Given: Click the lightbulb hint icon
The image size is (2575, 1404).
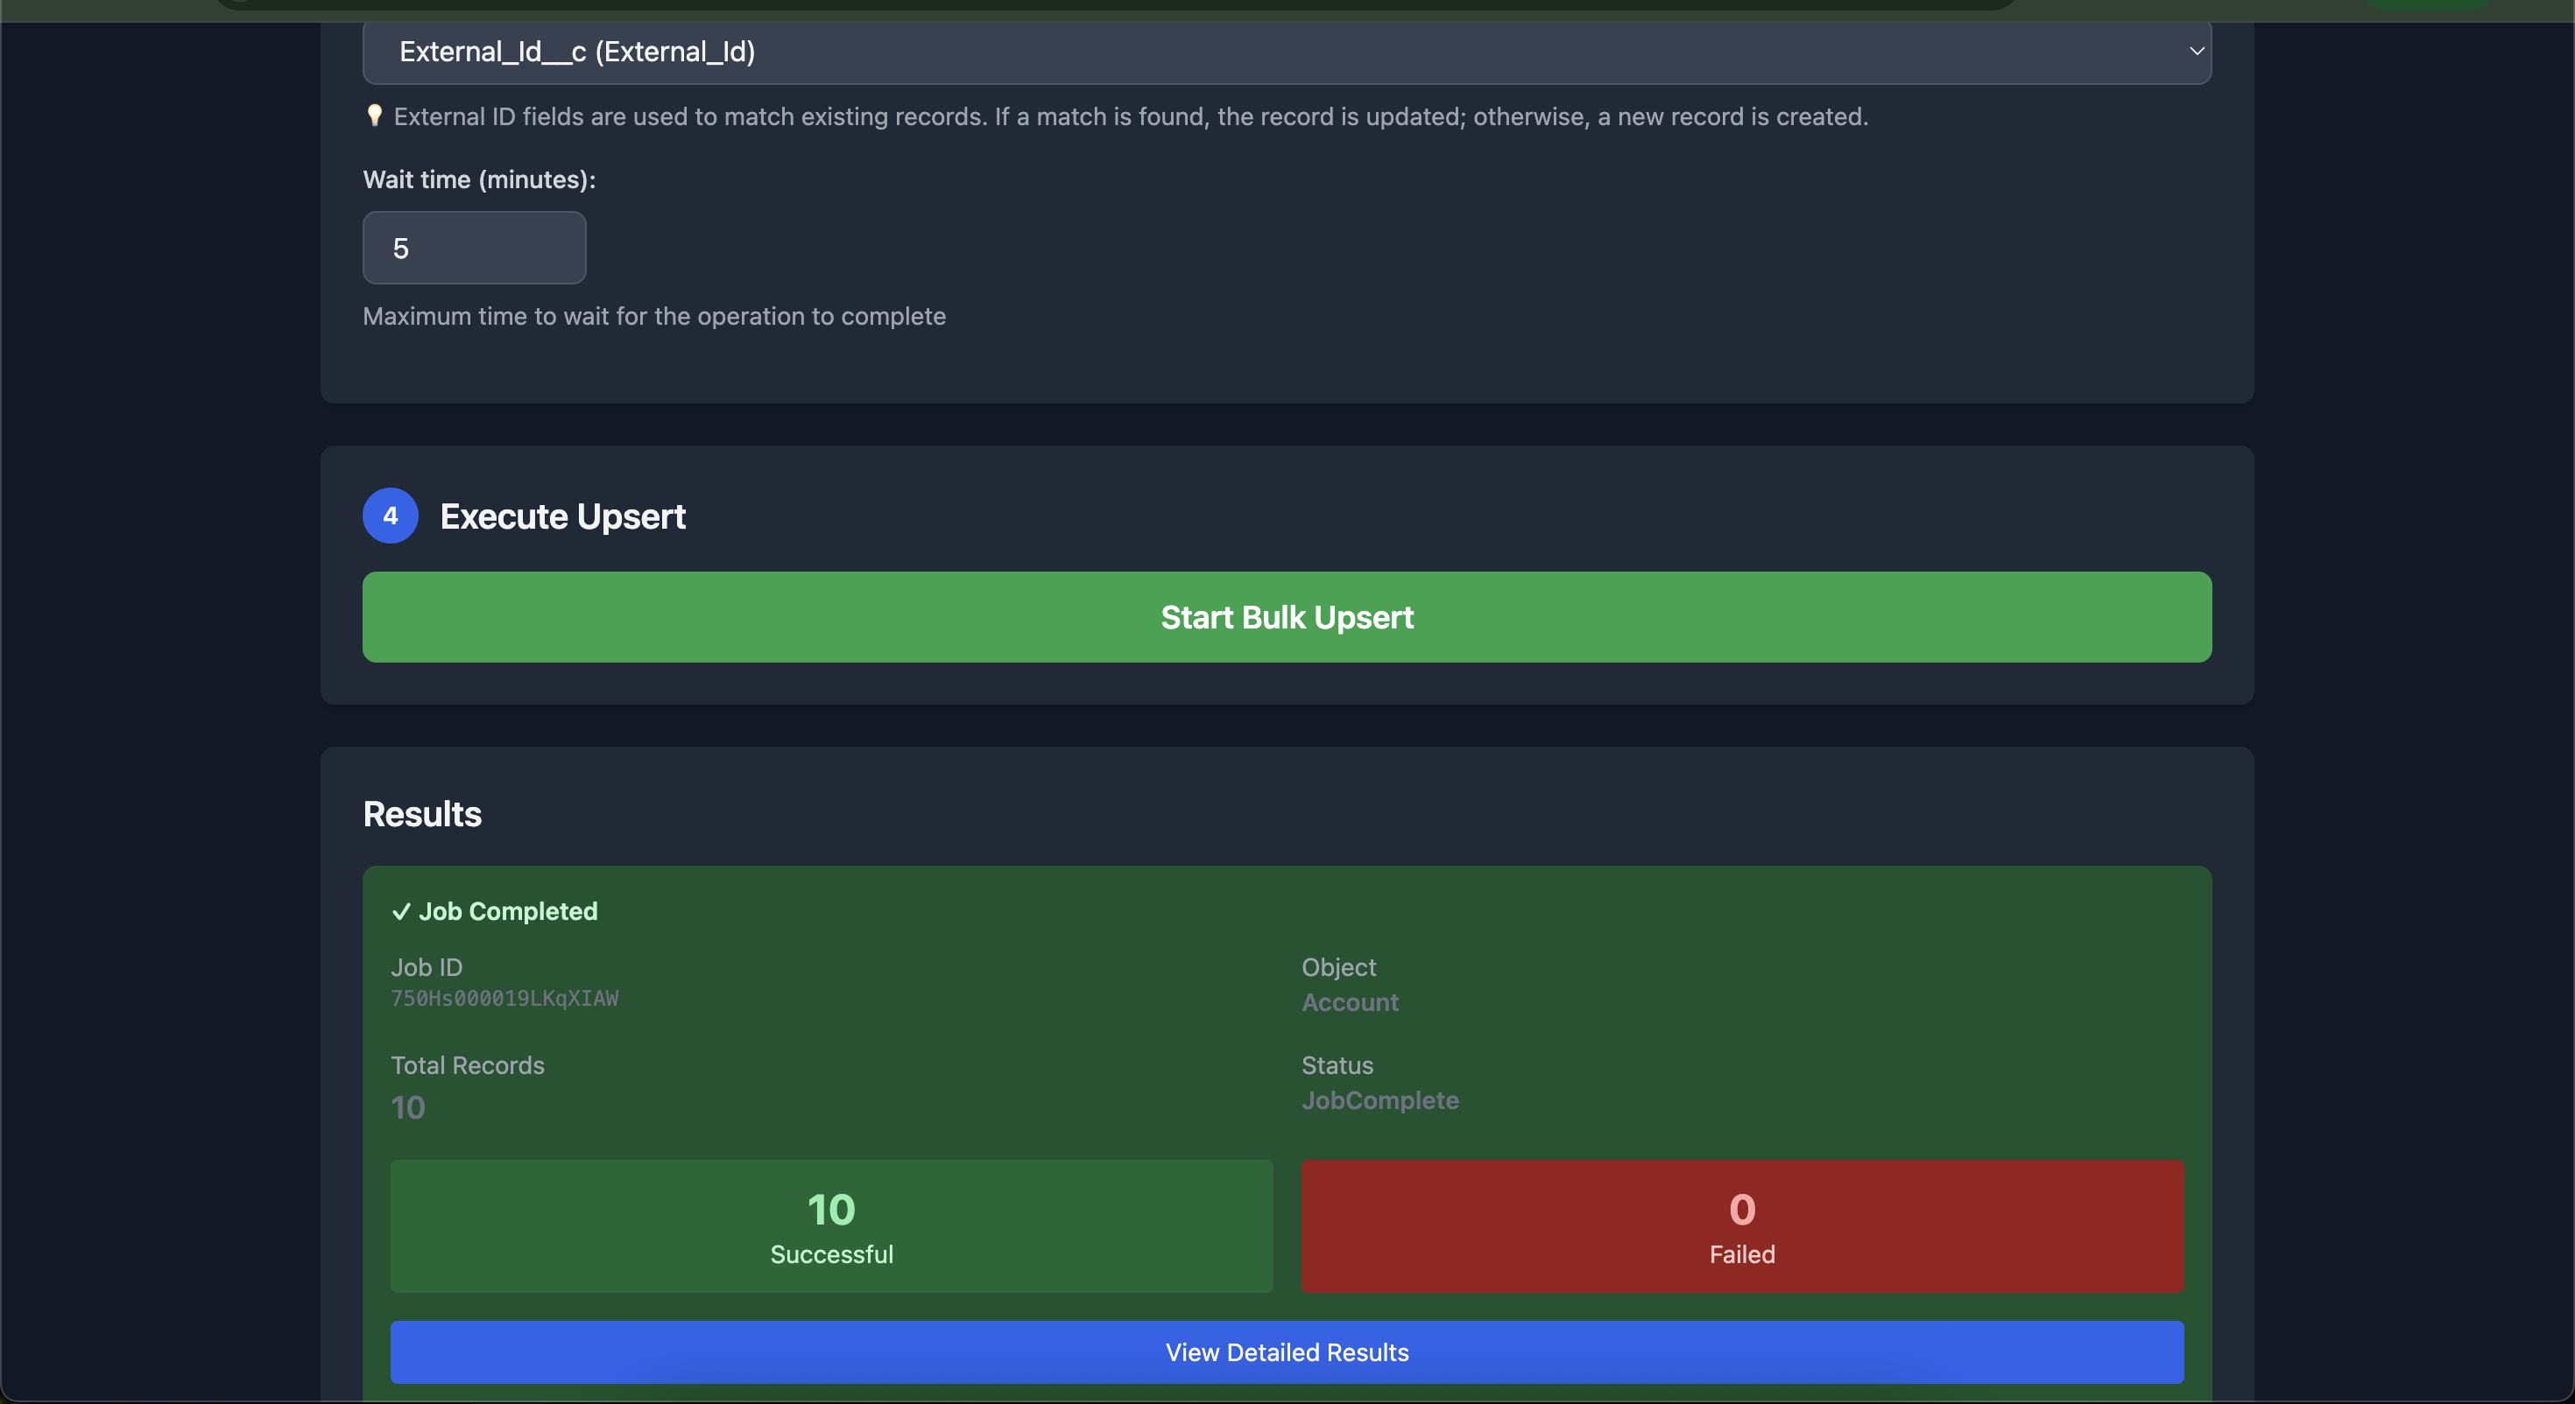Looking at the screenshot, I should 374,116.
